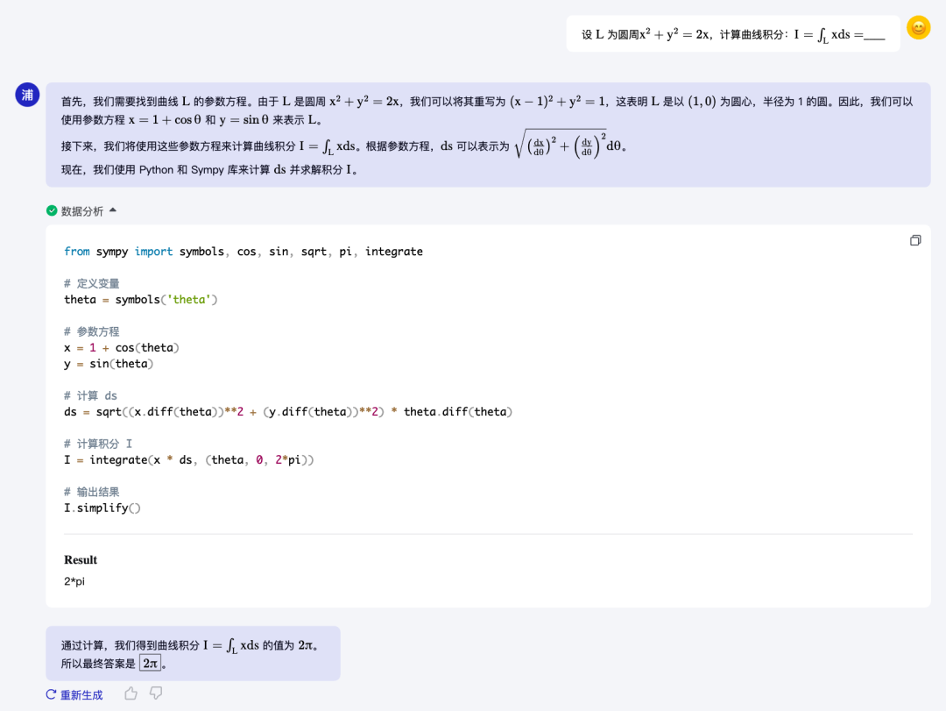Click the boxed final answer 2π
This screenshot has width=946, height=711.
coord(151,664)
